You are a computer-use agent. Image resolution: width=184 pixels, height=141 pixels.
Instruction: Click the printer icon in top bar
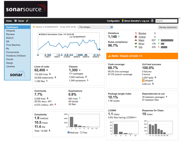tap(152, 21)
